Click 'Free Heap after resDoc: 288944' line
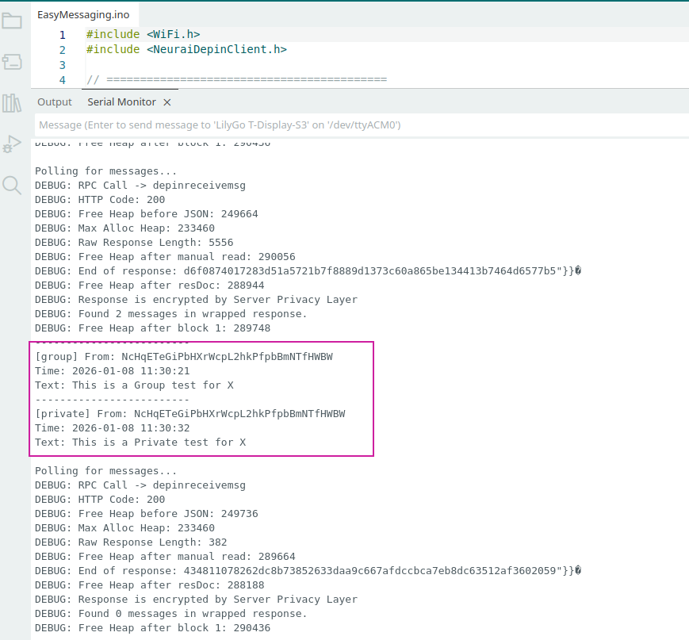 pyautogui.click(x=150, y=286)
